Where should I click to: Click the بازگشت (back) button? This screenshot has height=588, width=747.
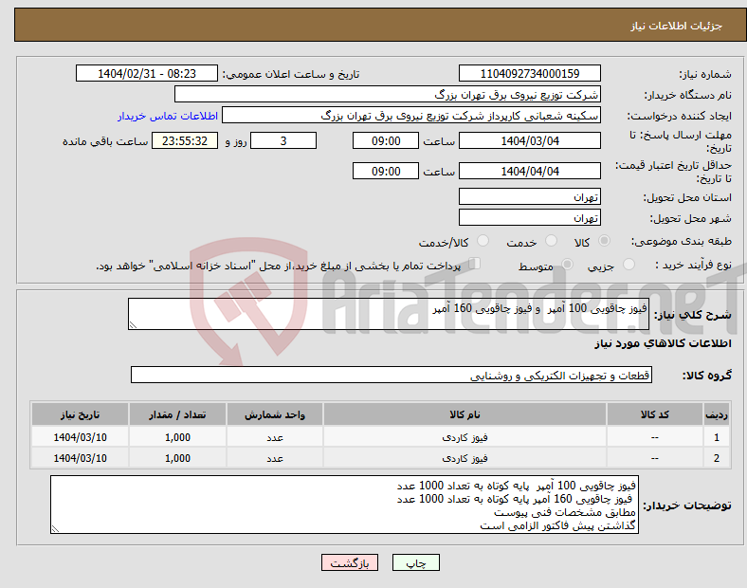coord(350,562)
